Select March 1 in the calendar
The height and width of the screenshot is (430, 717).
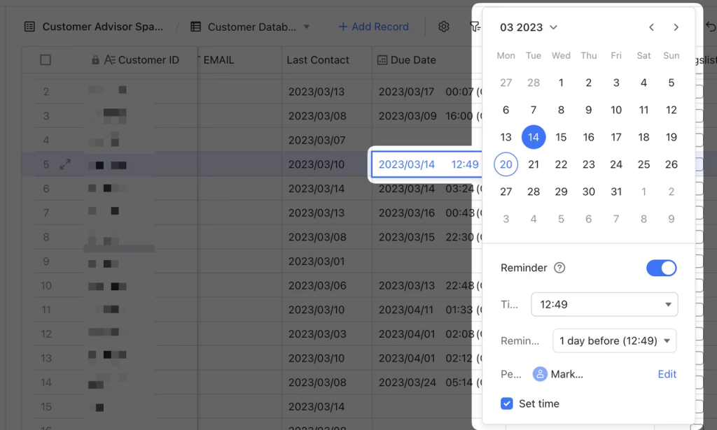561,83
